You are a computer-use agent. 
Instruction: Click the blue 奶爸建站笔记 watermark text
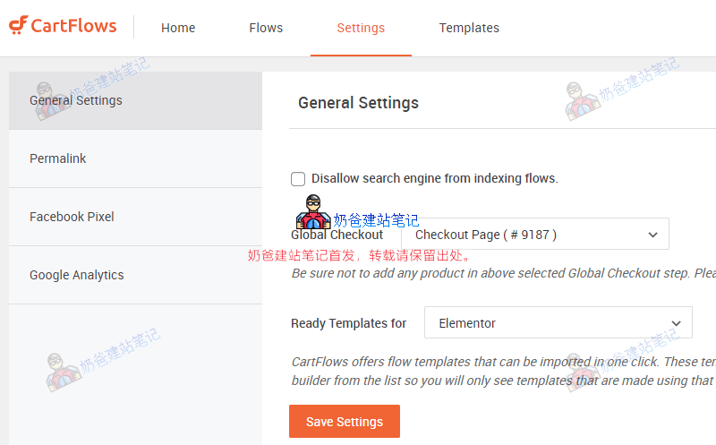pos(376,220)
